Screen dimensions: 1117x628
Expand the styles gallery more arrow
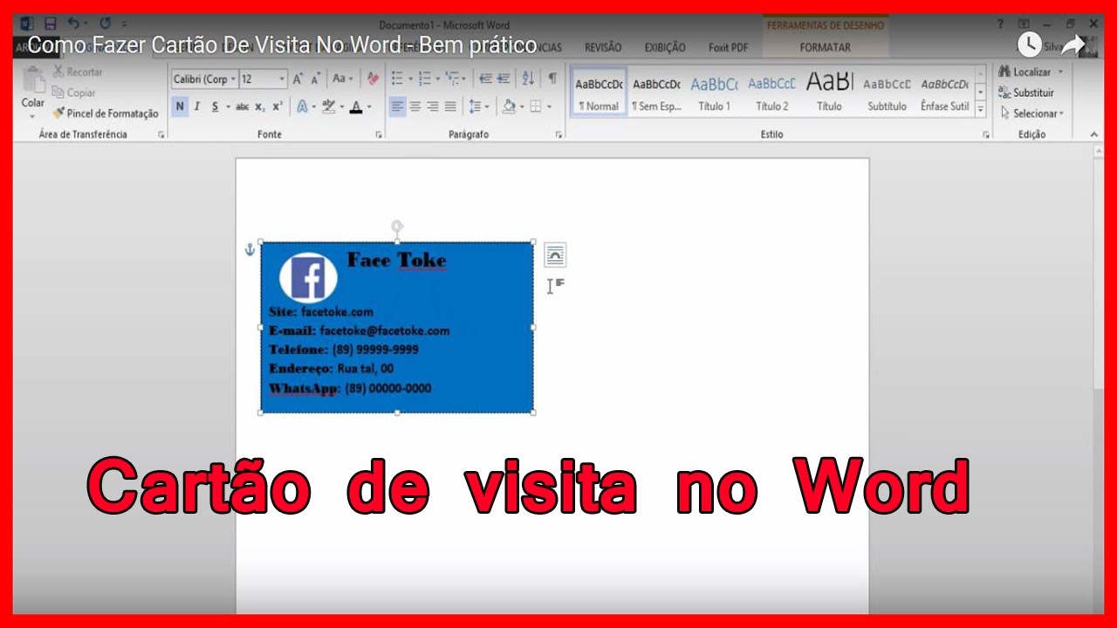(x=980, y=109)
